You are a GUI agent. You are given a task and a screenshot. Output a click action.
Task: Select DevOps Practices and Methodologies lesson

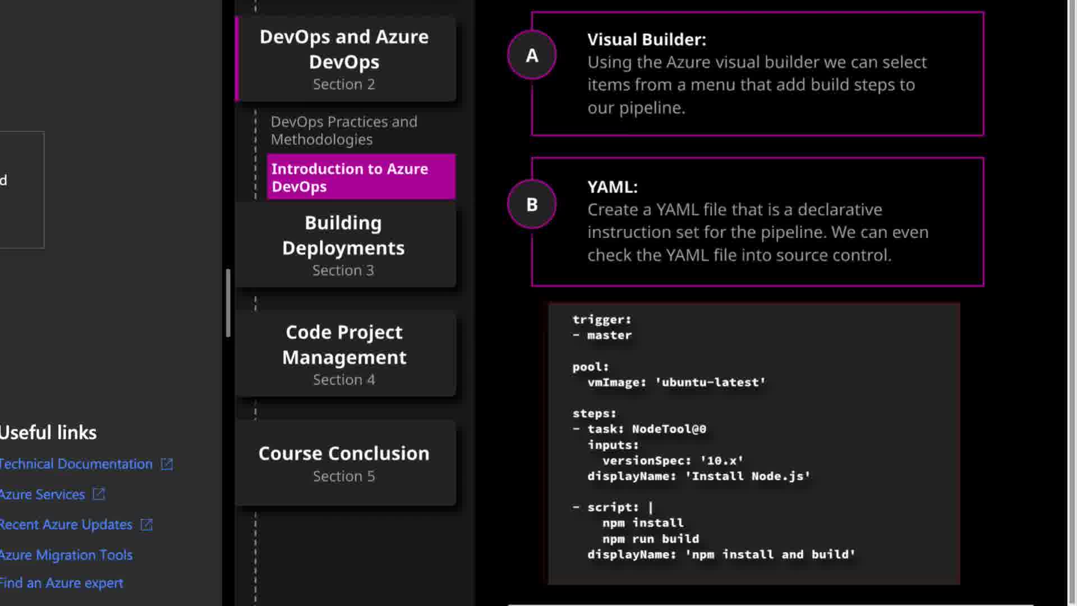point(344,130)
